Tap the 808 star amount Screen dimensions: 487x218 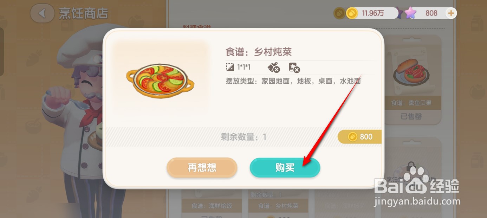tap(431, 13)
